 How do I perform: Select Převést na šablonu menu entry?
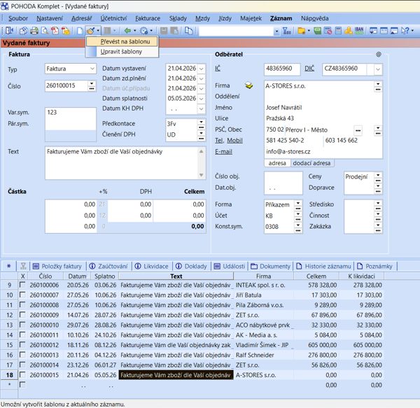[x=125, y=42]
